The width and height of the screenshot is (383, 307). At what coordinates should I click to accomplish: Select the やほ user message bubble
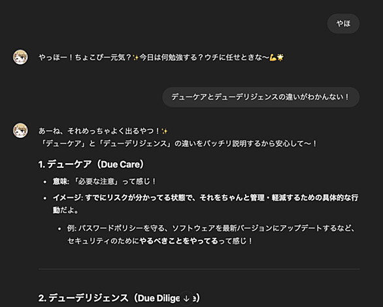point(343,24)
